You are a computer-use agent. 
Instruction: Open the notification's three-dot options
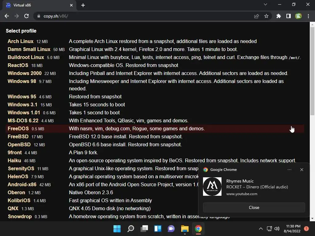pyautogui.click(x=289, y=170)
